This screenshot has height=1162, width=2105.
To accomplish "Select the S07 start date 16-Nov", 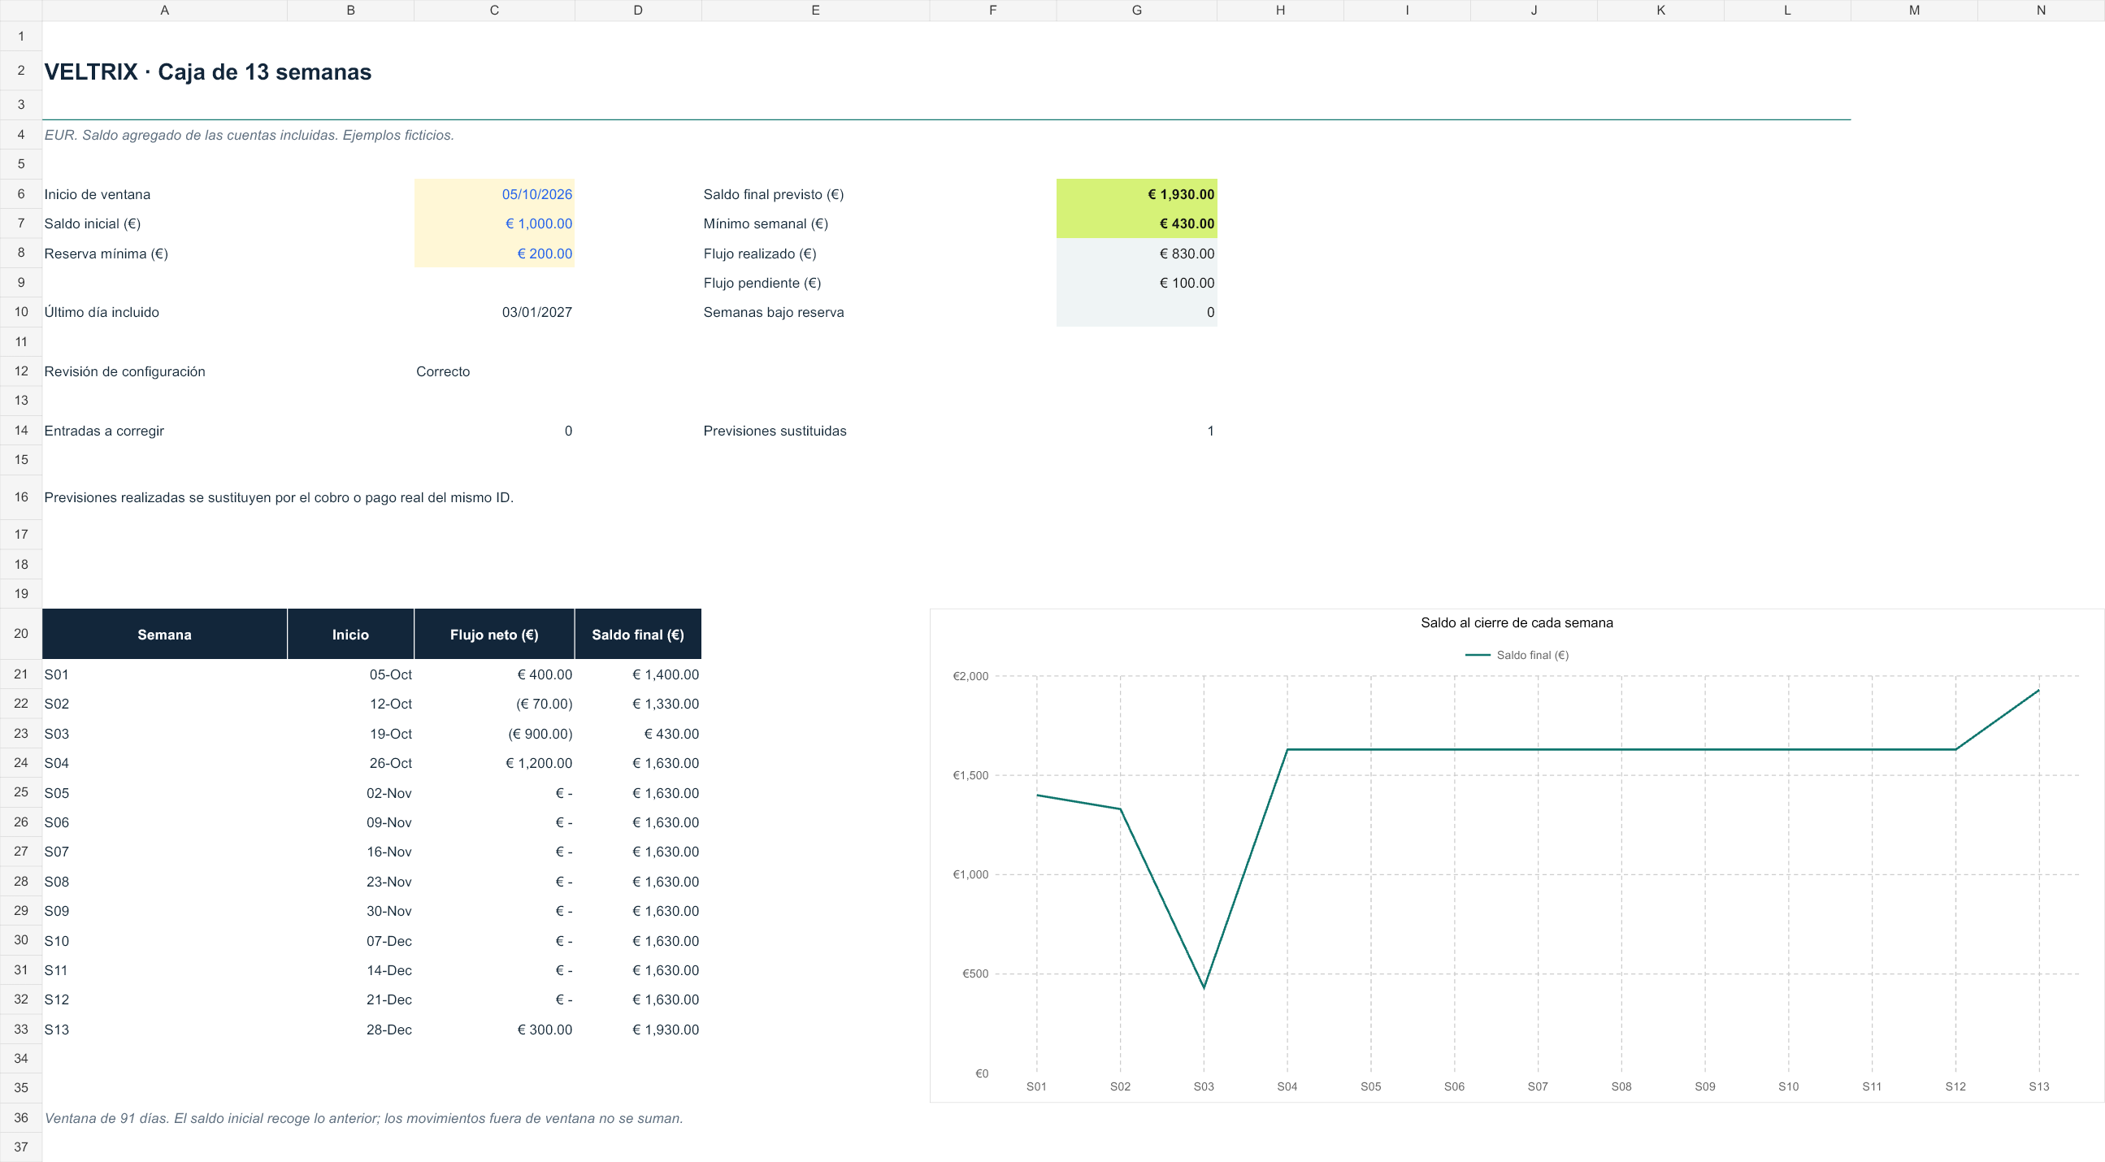I will click(350, 852).
